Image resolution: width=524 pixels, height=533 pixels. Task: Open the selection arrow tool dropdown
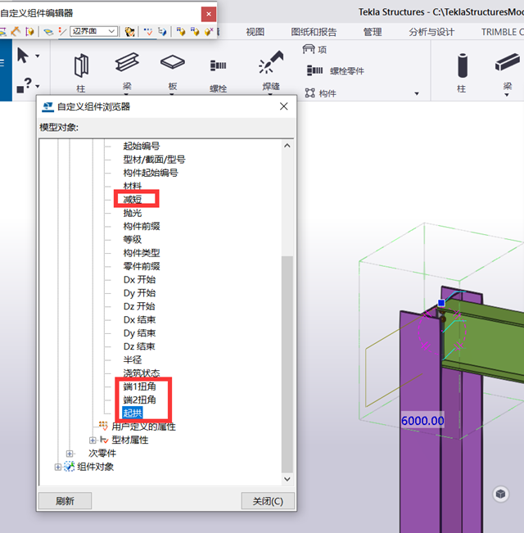[38, 56]
